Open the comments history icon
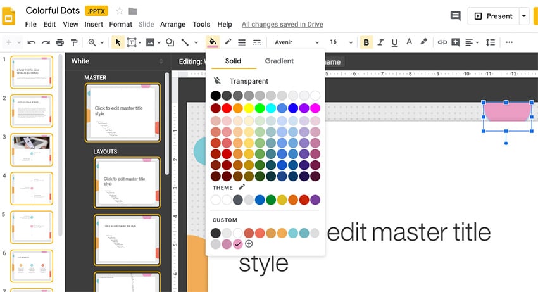 (x=455, y=16)
